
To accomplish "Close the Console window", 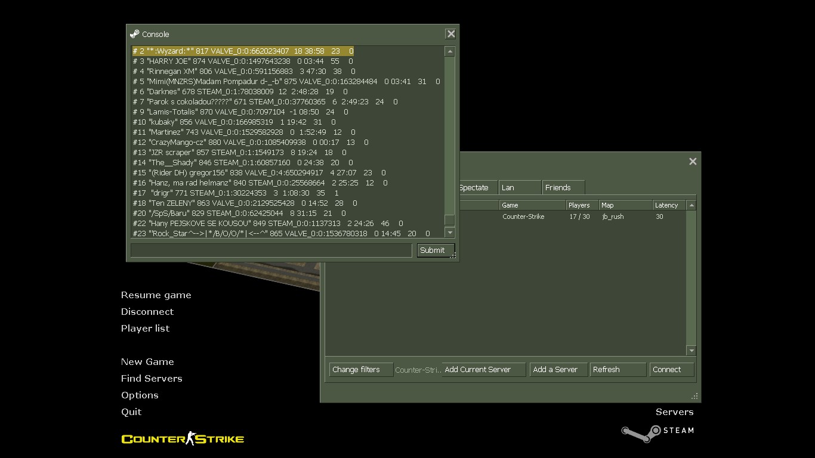I will [x=451, y=34].
